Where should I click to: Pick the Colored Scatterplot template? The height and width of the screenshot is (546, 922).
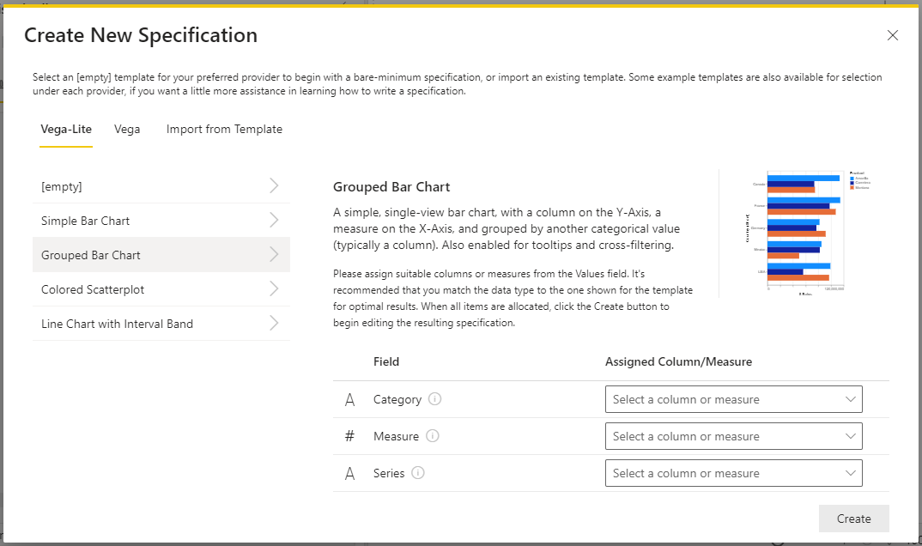[x=161, y=289]
